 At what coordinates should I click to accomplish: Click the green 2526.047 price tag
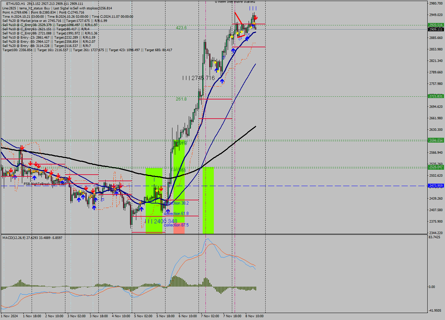click(436, 167)
